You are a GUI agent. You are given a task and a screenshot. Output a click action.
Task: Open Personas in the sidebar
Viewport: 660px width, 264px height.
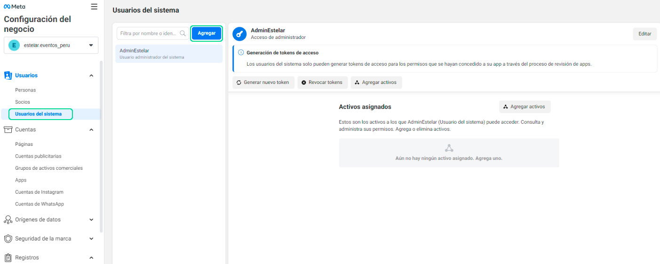point(25,90)
